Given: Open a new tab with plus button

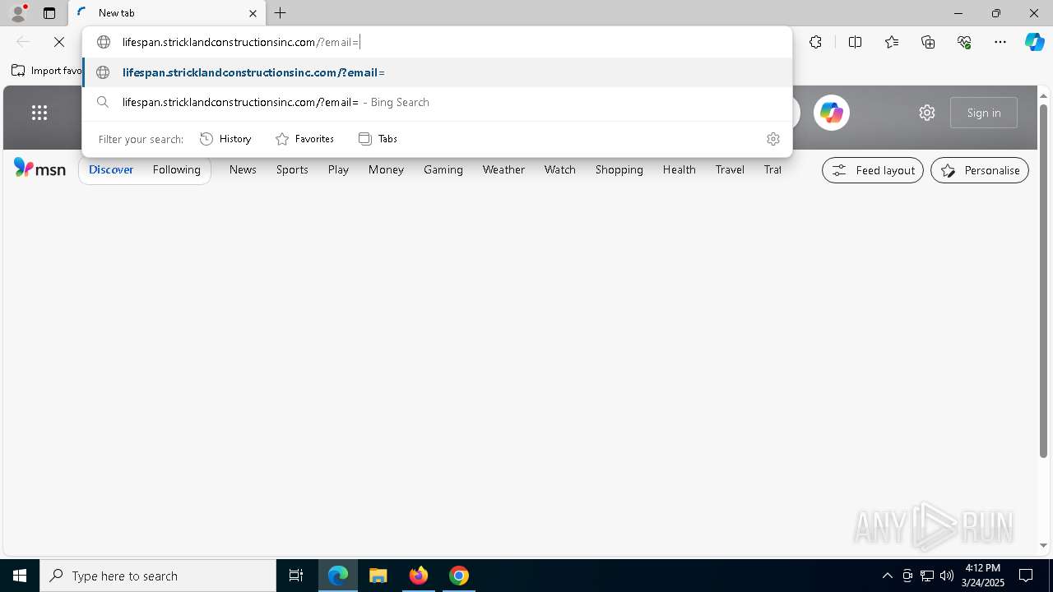Looking at the screenshot, I should click(x=281, y=13).
